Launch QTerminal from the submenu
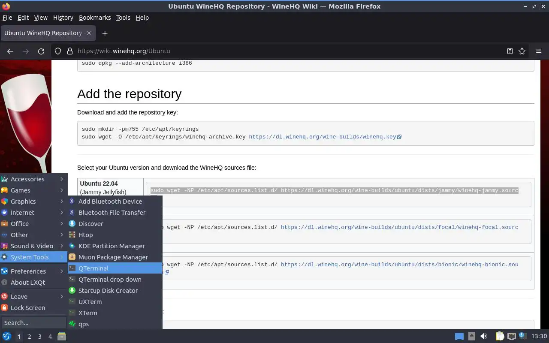549x343 pixels. [x=115, y=268]
